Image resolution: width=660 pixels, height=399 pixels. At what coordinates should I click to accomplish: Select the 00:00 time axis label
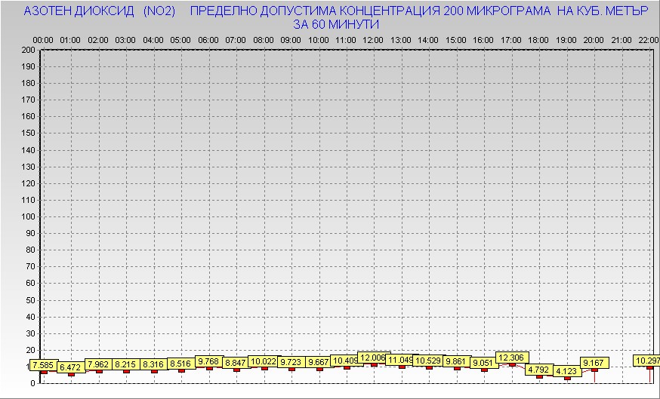coord(43,39)
